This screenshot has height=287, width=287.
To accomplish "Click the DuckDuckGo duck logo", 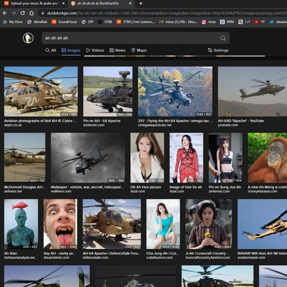I will (28, 38).
